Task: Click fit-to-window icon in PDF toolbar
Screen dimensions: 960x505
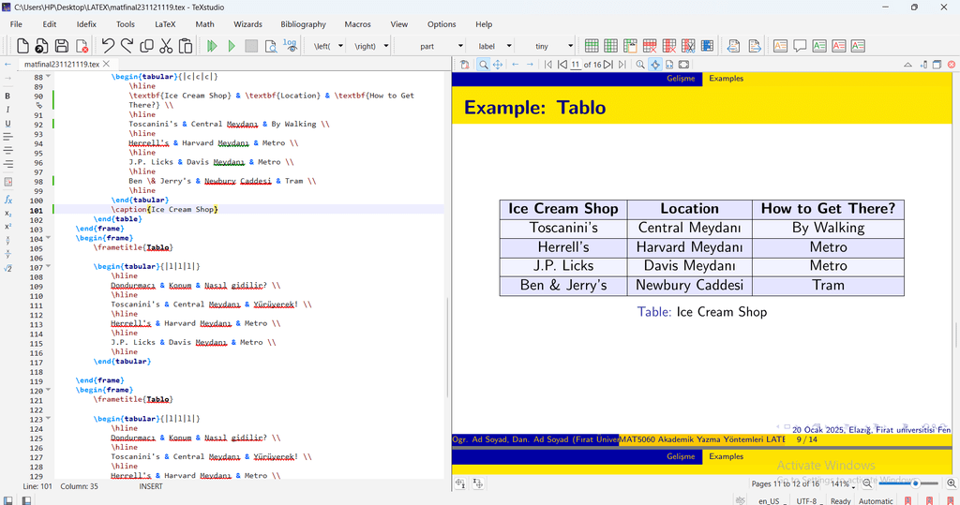Action: 683,65
